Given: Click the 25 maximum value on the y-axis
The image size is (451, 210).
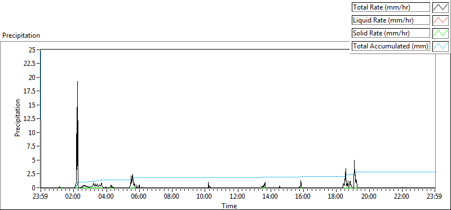Looking at the screenshot, I should click(x=33, y=50).
